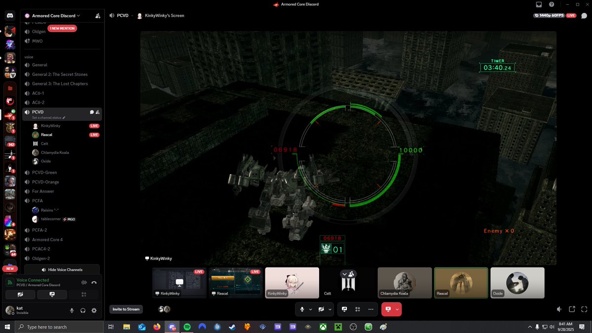The height and width of the screenshot is (333, 592).
Task: Join General 2: The Secret Stones
Action: coord(62,74)
